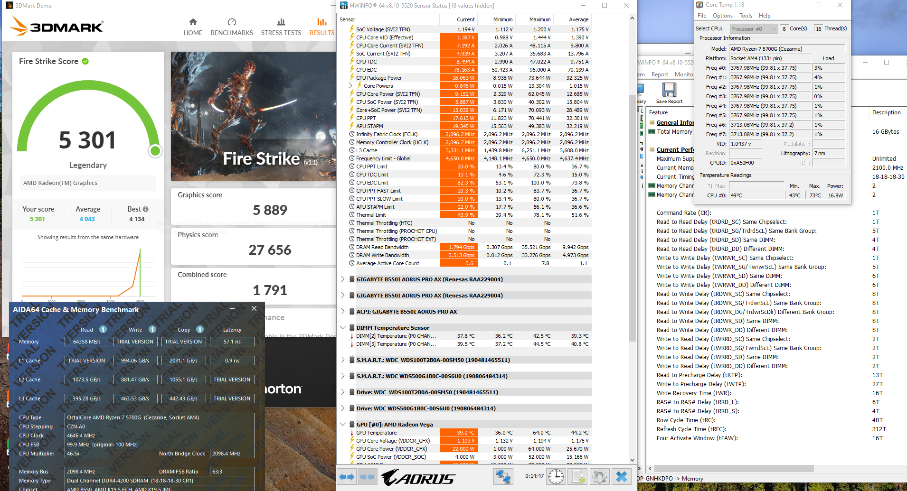
Task: Open the Options menu in Core Temp
Action: click(x=722, y=15)
